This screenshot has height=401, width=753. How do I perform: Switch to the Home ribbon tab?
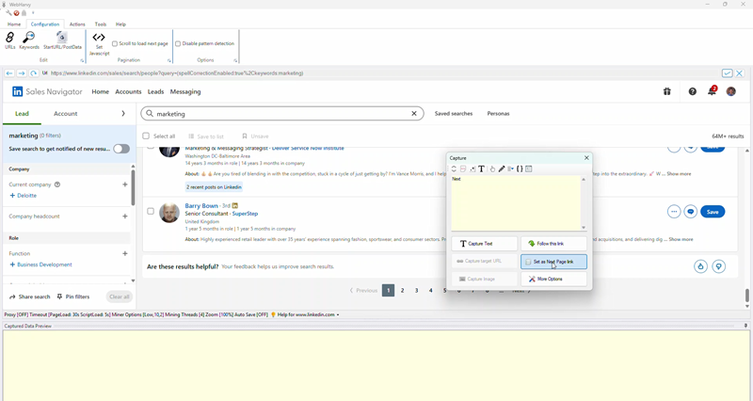click(14, 24)
